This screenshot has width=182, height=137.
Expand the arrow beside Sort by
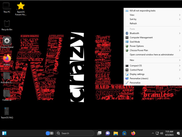point(179,19)
